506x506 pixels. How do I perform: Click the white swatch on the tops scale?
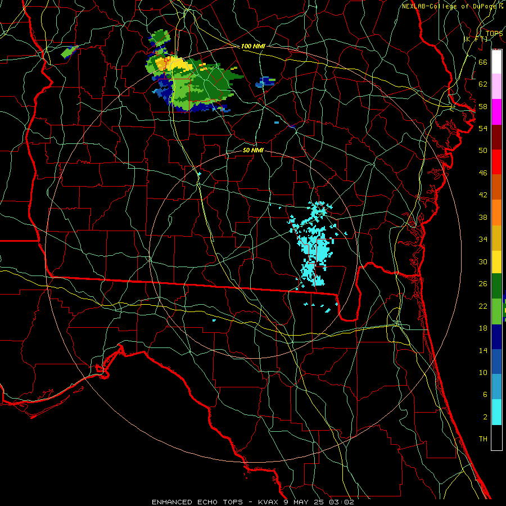click(x=496, y=62)
